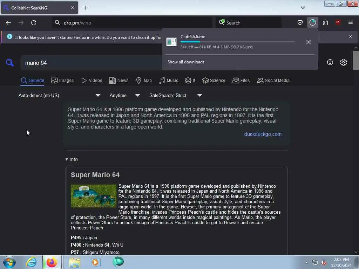
Task: Click the Firefox taskbar icon
Action: (52, 262)
